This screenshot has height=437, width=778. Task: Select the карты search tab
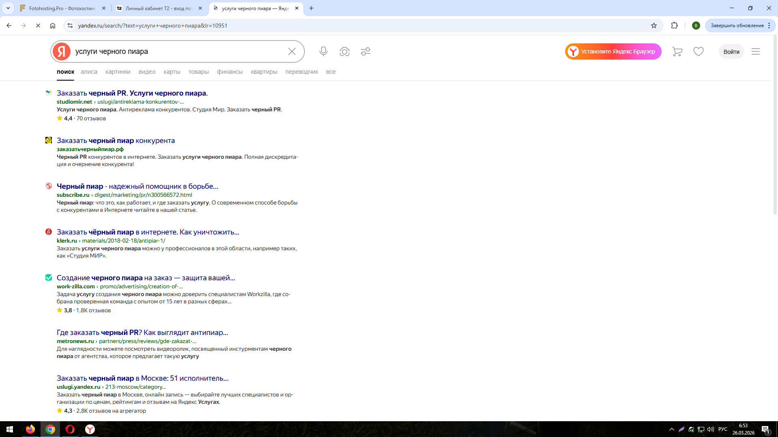coord(172,72)
